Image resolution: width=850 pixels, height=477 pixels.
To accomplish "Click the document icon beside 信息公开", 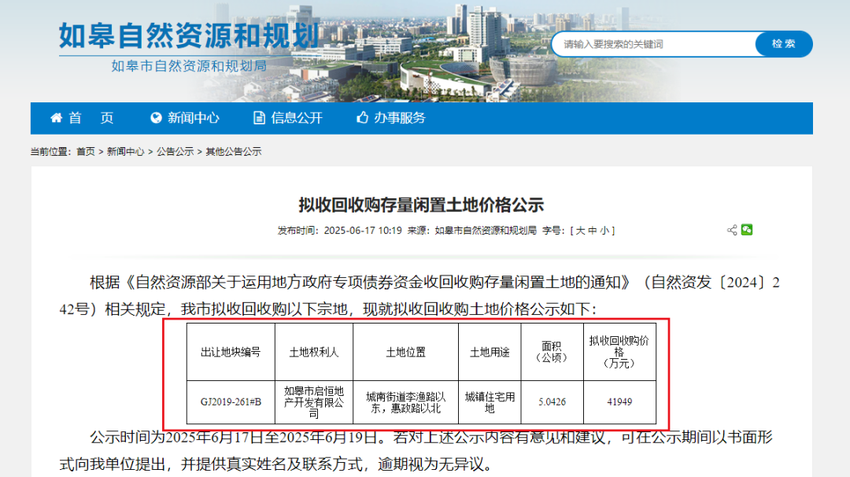I will [x=259, y=117].
